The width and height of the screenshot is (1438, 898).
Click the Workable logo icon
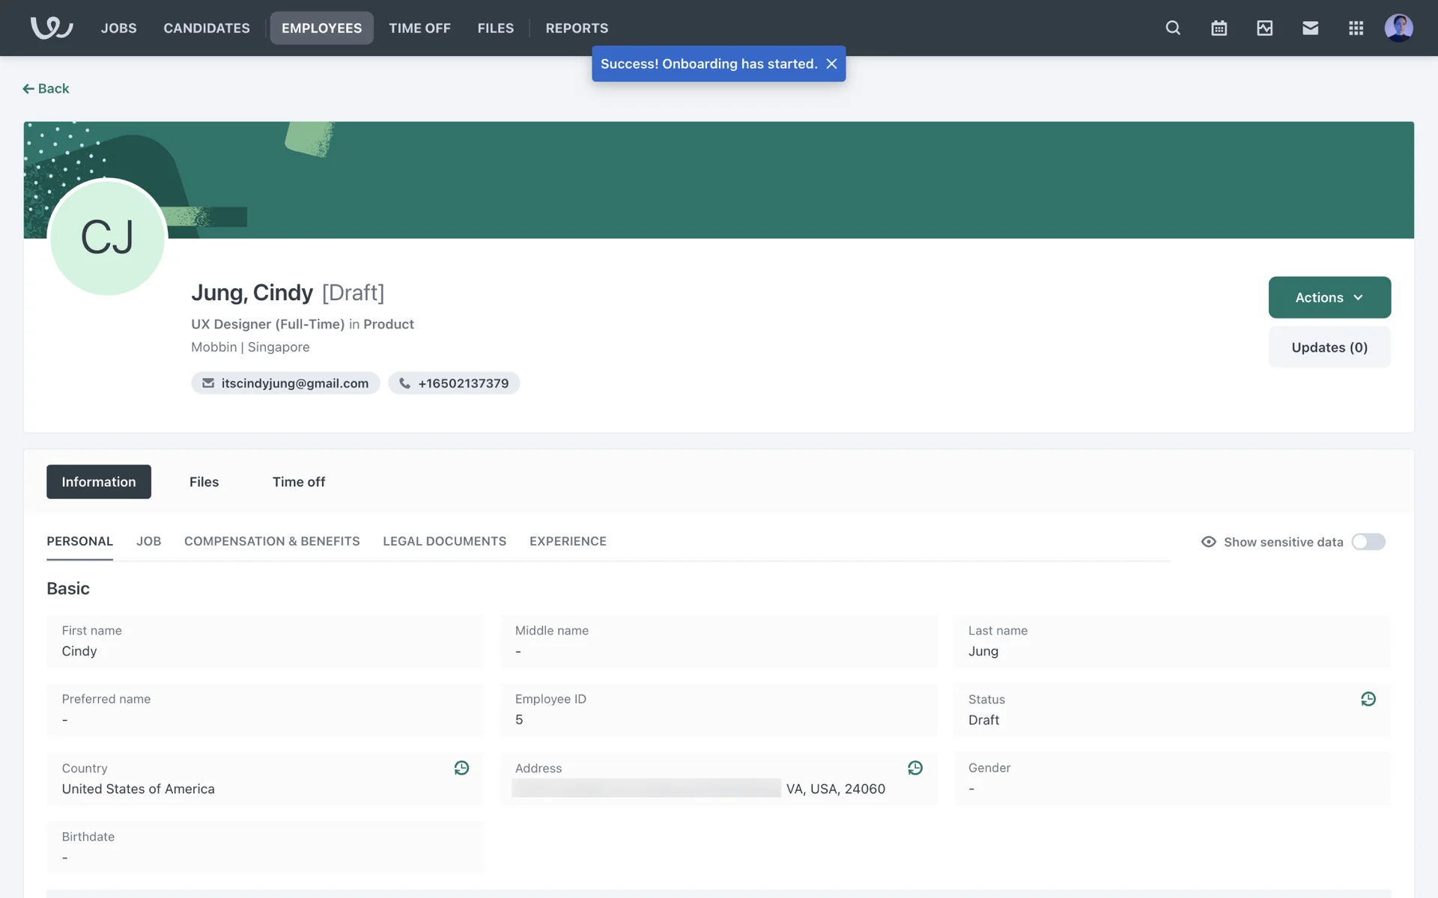point(51,28)
